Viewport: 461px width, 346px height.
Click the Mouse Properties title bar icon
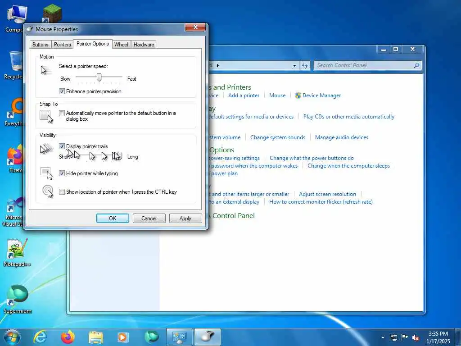(x=30, y=29)
